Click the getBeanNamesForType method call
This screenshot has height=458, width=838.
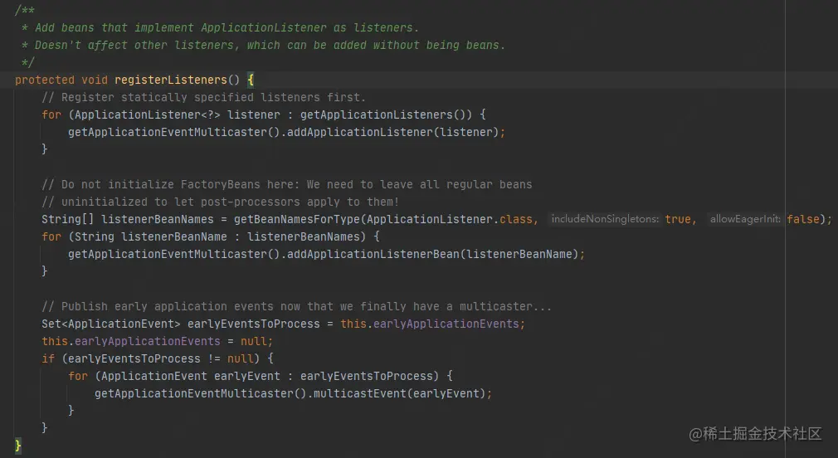pos(296,219)
